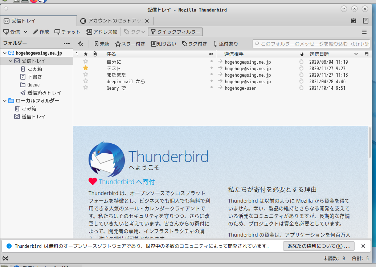Image resolution: width=376 pixels, height=267 pixels.
Task: Close the アカウントのセットアップ tab
Action: point(147,21)
